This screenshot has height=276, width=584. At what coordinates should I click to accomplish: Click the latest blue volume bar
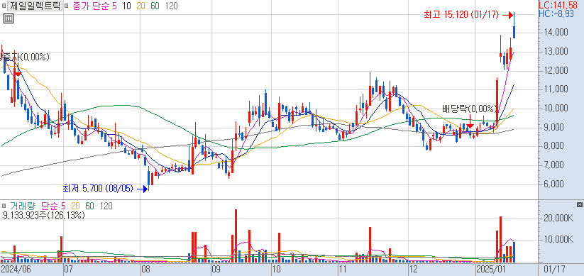pos(514,253)
